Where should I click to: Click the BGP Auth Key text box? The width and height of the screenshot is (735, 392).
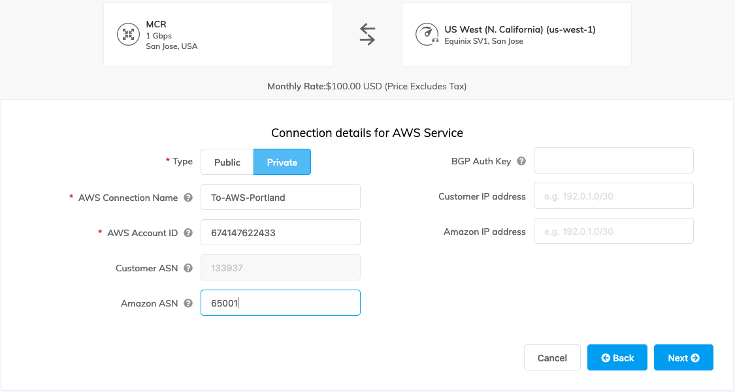point(613,160)
